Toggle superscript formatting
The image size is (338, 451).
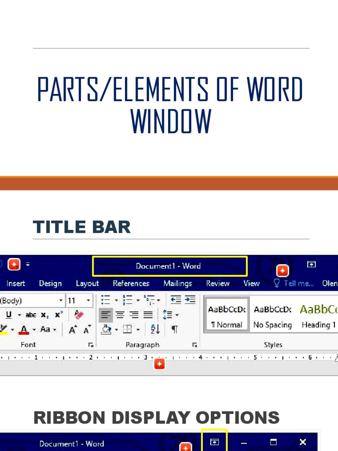59,314
